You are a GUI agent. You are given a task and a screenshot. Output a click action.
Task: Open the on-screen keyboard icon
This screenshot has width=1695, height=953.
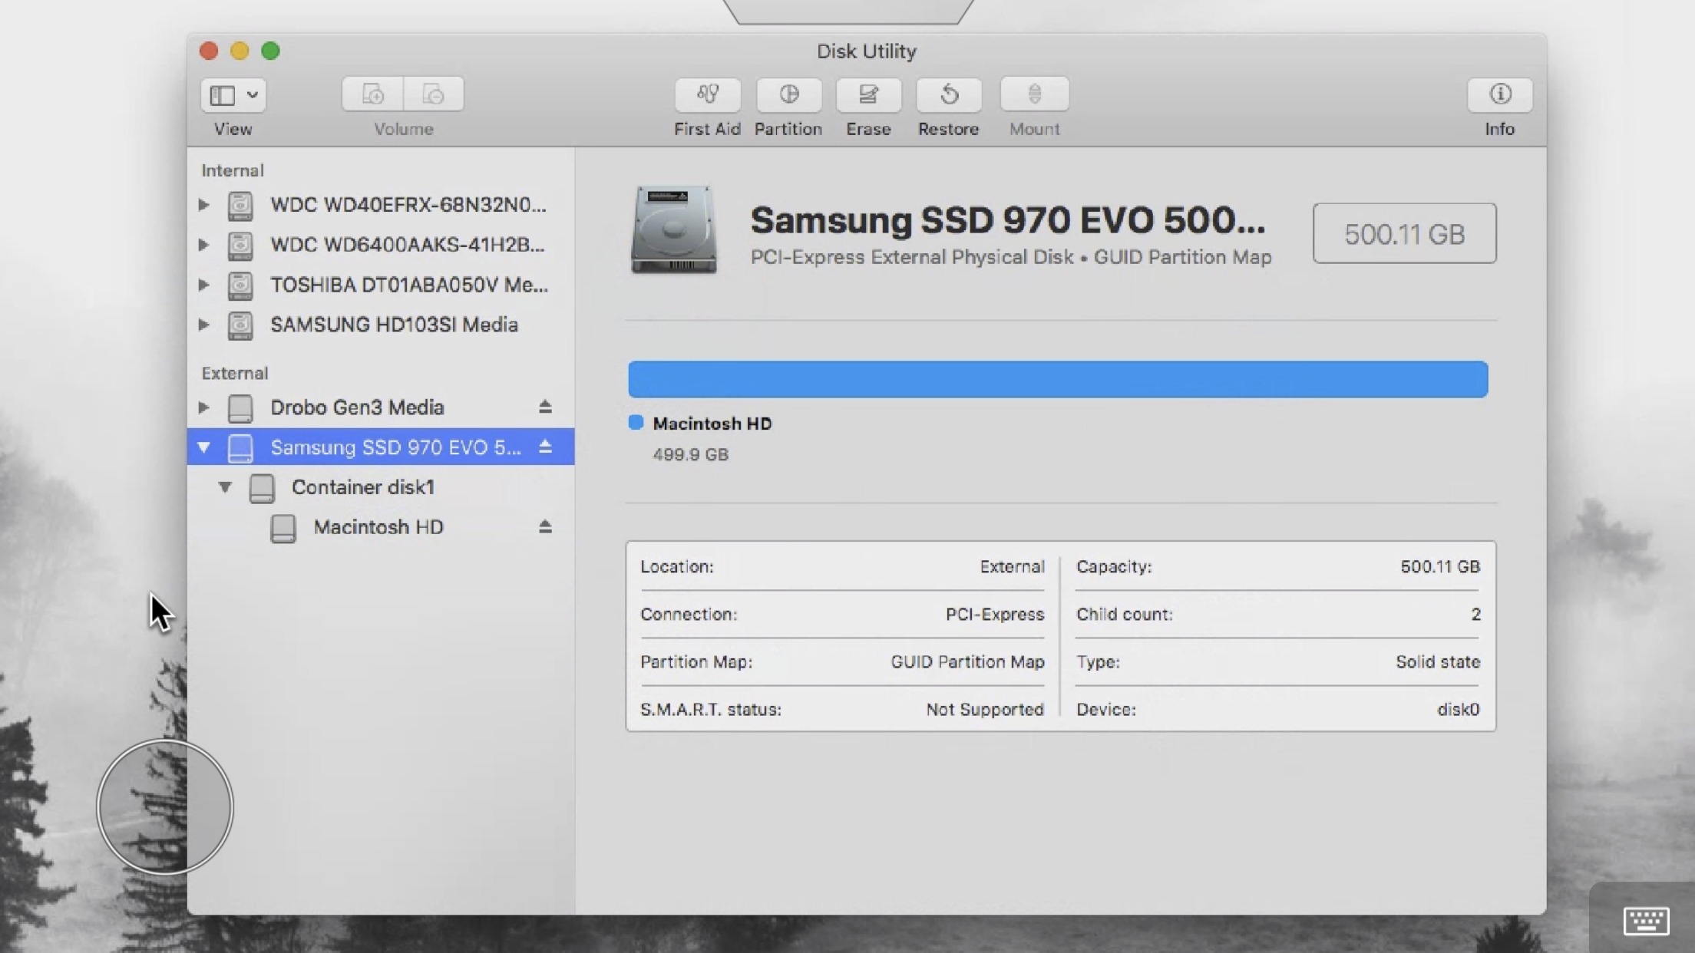tap(1646, 920)
